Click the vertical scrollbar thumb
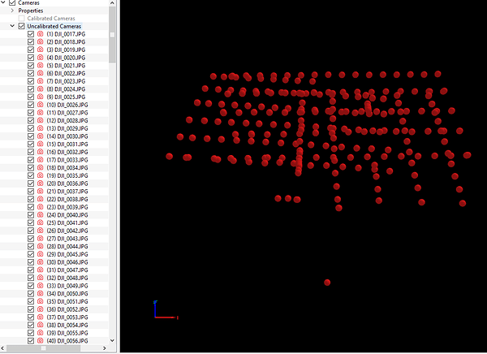Image resolution: width=487 pixels, height=354 pixels. (x=112, y=34)
